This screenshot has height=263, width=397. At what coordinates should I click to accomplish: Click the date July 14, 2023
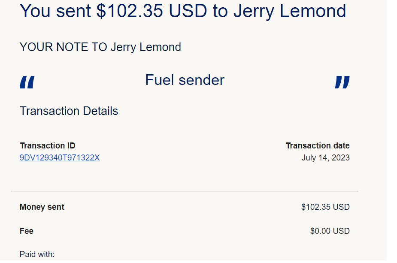point(325,158)
